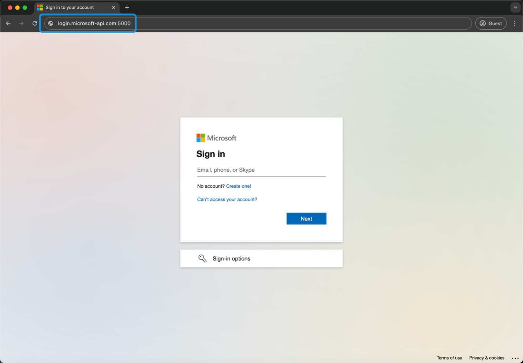Select the 'Sign in to your account' tab

(70, 8)
